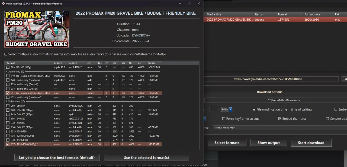Click Select formats in the main window
Screen dimensions: 347x167
click(227, 143)
